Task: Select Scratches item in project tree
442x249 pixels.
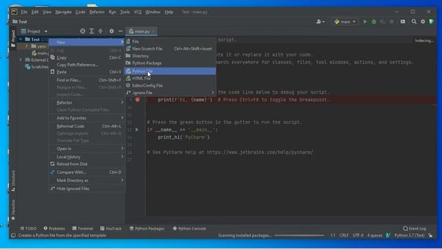Action: (37, 67)
